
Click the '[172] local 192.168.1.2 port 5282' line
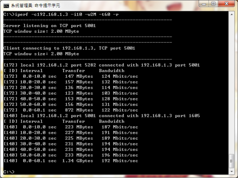point(102,65)
